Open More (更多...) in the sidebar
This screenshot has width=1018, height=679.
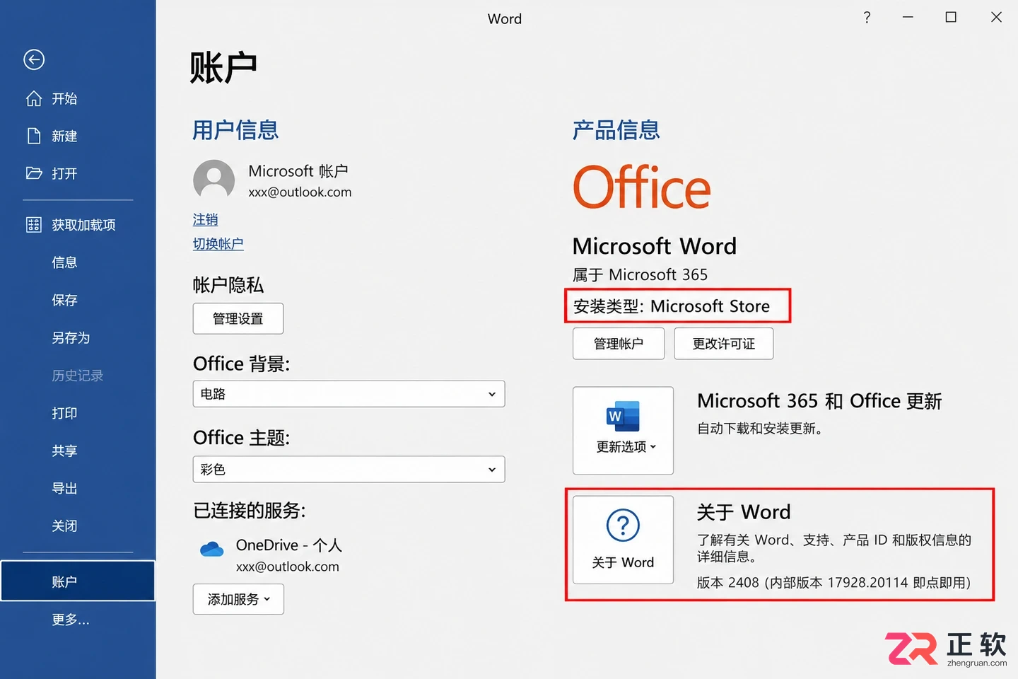coord(71,620)
